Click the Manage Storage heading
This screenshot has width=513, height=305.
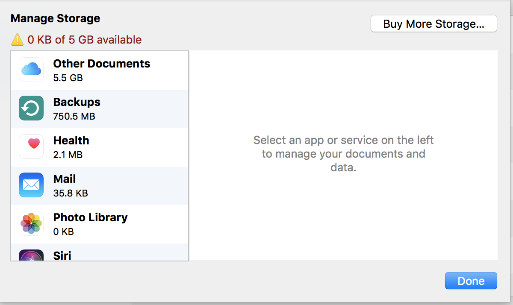tap(55, 19)
